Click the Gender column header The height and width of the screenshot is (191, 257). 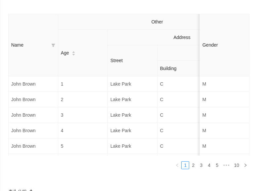pos(210,45)
